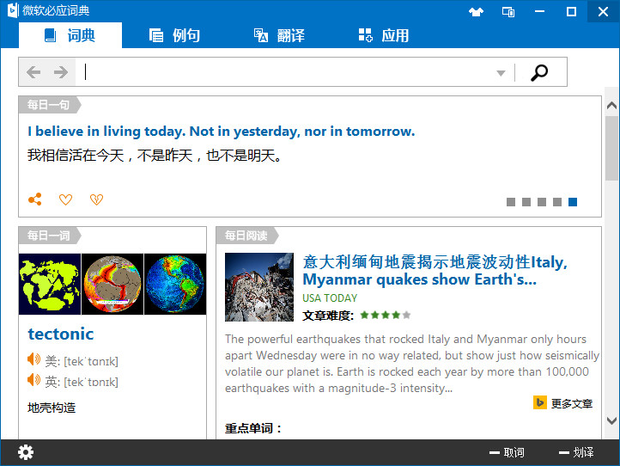
Task: Click the vertical scrollbar thumb
Action: tap(612, 149)
